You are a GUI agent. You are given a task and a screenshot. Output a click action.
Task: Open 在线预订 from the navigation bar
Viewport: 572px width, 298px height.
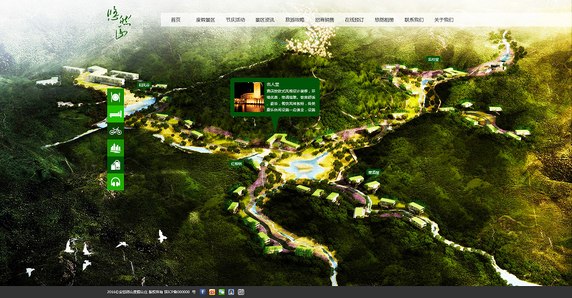pyautogui.click(x=355, y=20)
